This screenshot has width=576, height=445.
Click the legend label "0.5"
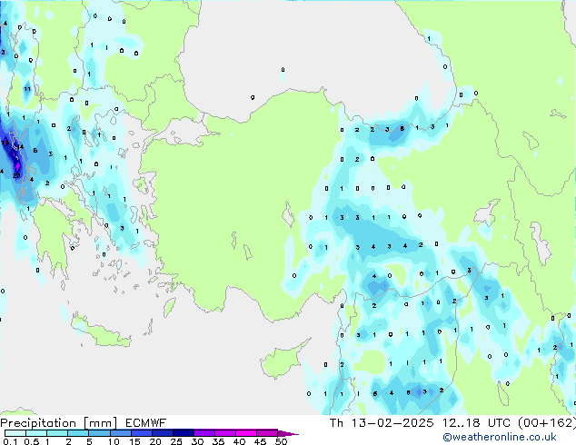tap(32, 441)
